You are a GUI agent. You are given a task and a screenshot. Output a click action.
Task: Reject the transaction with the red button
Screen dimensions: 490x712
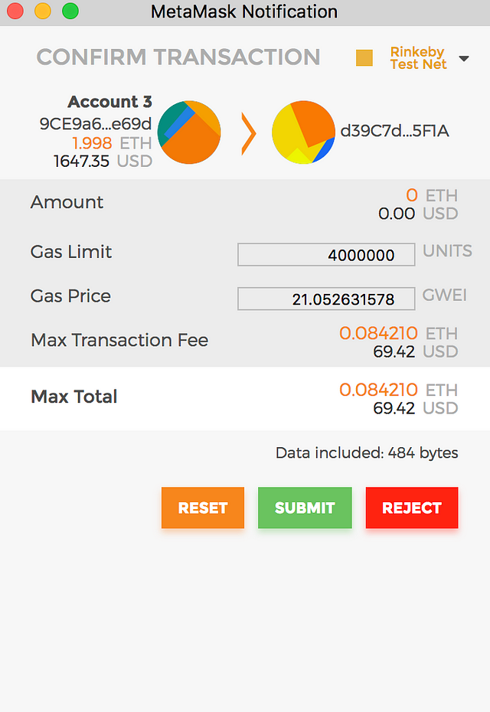pos(412,508)
